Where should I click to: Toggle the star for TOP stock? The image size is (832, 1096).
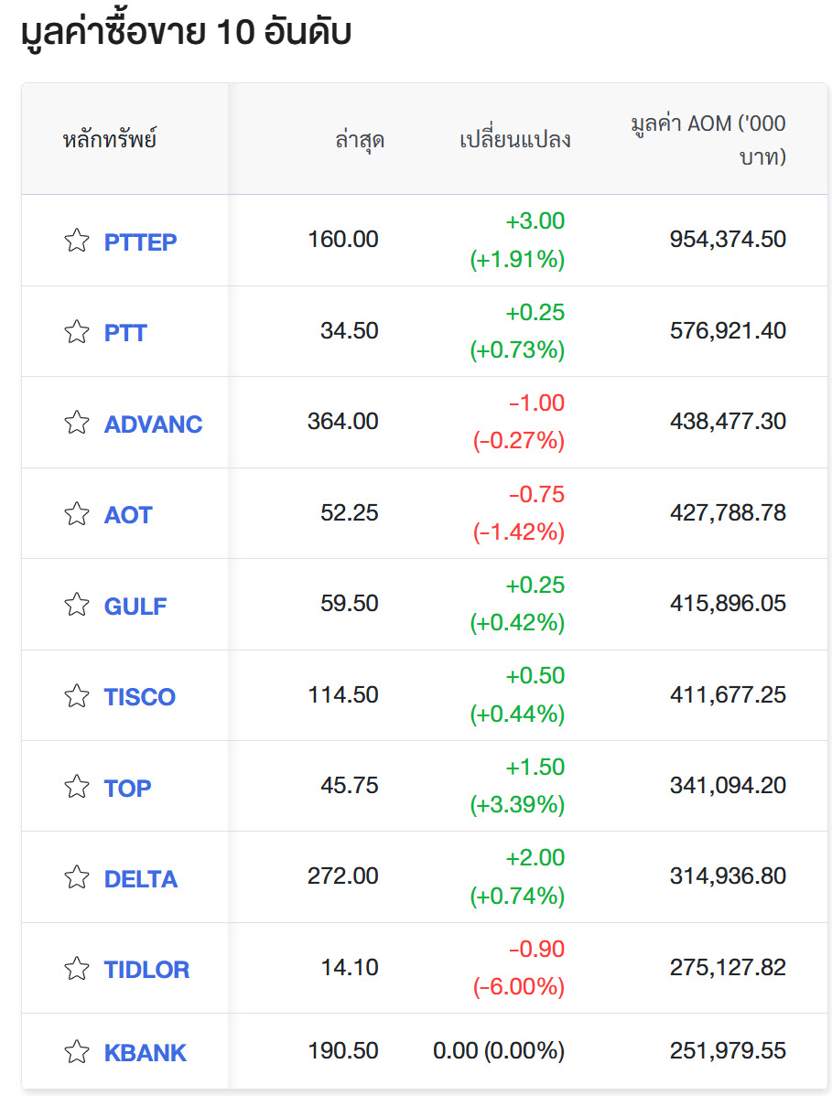pos(77,787)
